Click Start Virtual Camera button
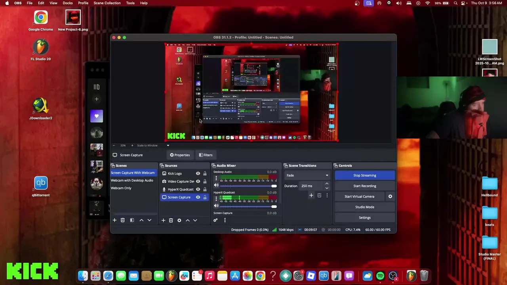The height and width of the screenshot is (285, 507). point(359,196)
